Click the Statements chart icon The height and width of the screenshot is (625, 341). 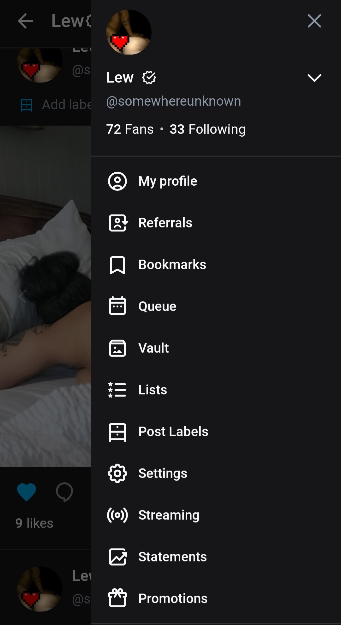click(118, 557)
